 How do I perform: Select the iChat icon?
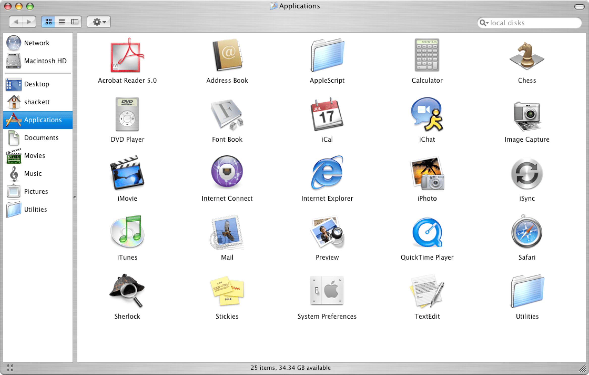pyautogui.click(x=427, y=114)
